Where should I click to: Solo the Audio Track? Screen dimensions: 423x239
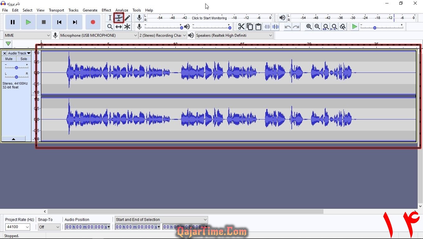click(24, 59)
